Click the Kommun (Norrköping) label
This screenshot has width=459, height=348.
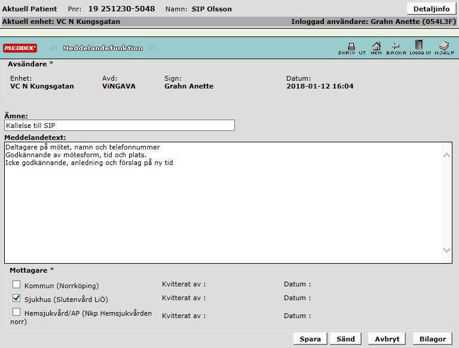(x=62, y=286)
